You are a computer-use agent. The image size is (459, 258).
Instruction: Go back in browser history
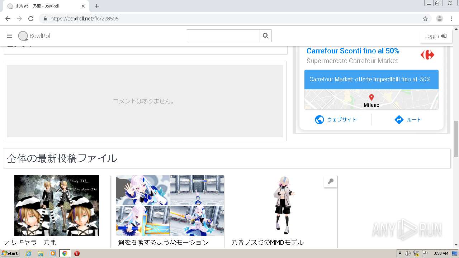click(8, 19)
